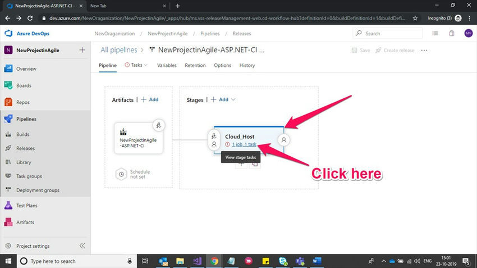Go to Builds under Pipelines
Image resolution: width=477 pixels, height=268 pixels.
[23, 134]
